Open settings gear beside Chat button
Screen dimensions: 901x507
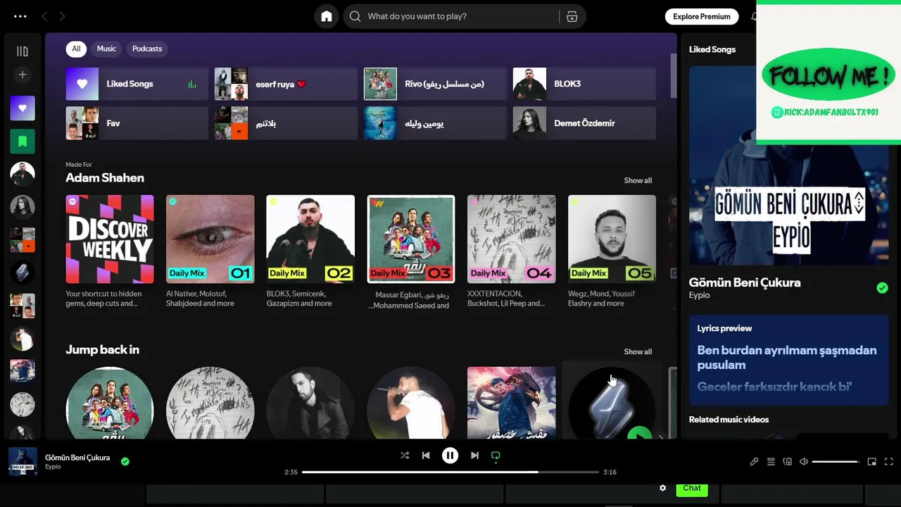pos(662,488)
